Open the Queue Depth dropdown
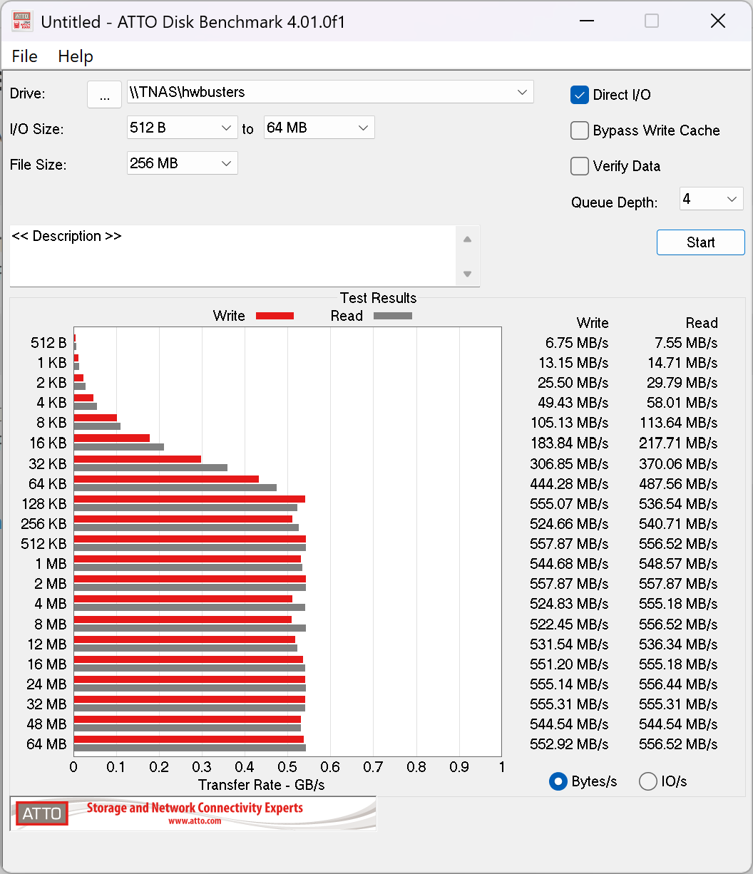The height and width of the screenshot is (874, 753). pyautogui.click(x=732, y=199)
